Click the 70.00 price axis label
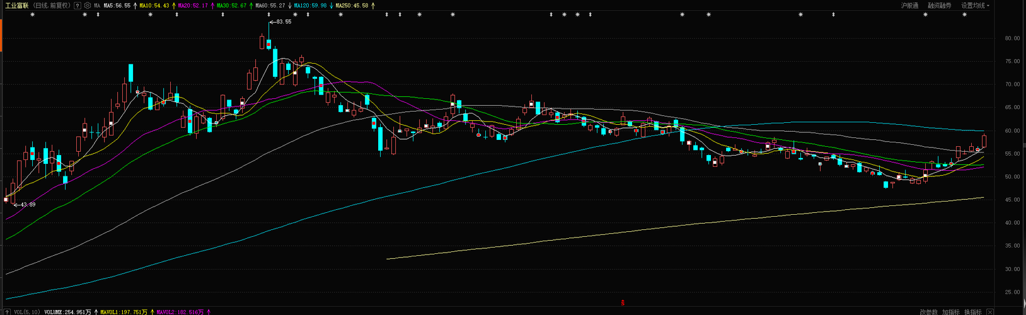This screenshot has height=315, width=1026. [1012, 84]
